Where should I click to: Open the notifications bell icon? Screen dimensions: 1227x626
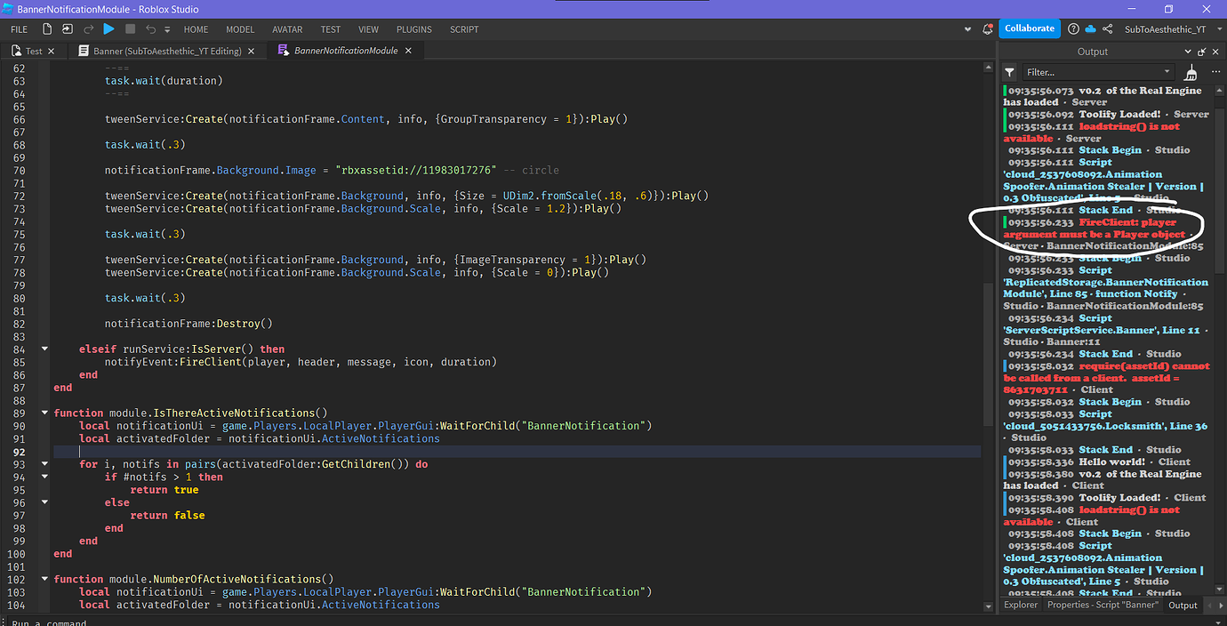987,29
